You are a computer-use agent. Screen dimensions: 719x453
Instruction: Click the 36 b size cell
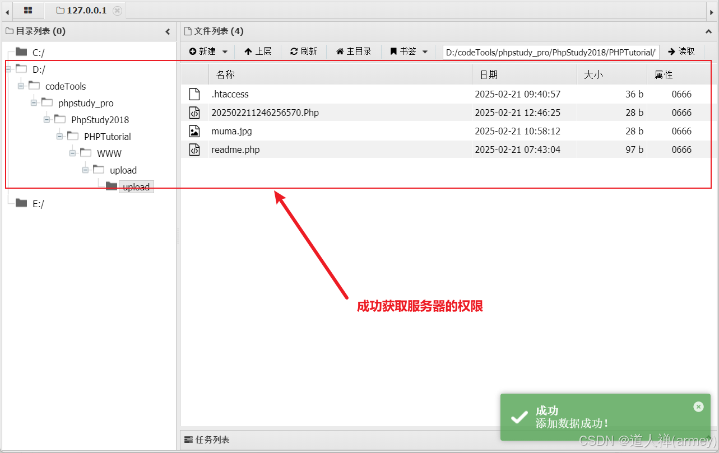click(634, 94)
